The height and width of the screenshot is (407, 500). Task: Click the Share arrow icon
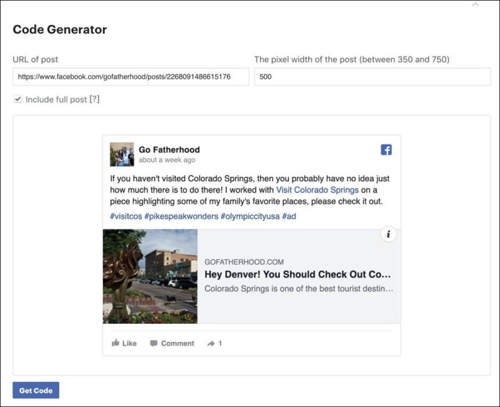click(x=211, y=343)
